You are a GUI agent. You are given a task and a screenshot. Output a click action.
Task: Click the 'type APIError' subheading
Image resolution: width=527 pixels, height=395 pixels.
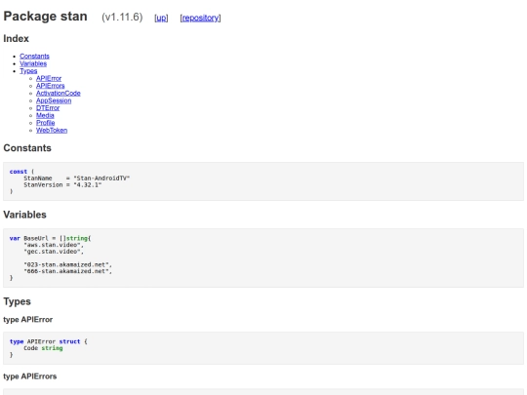(x=28, y=320)
